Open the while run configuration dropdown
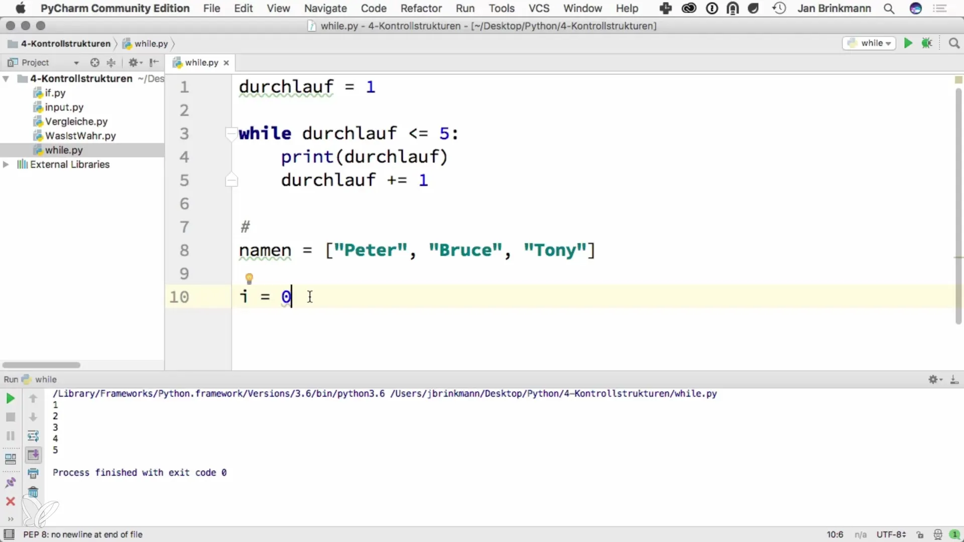964x542 pixels. [x=869, y=43]
